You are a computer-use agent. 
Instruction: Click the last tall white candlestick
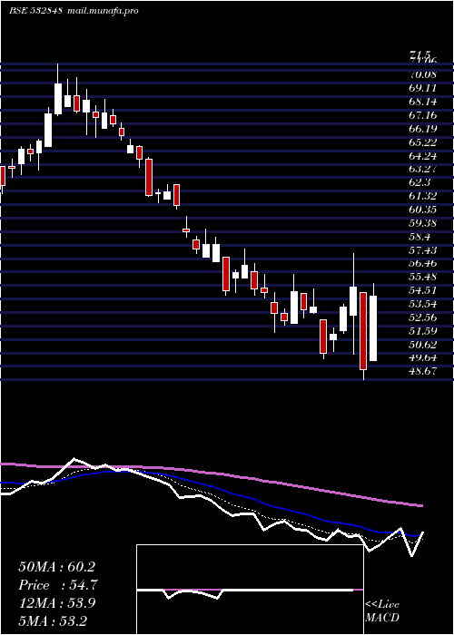(x=373, y=328)
